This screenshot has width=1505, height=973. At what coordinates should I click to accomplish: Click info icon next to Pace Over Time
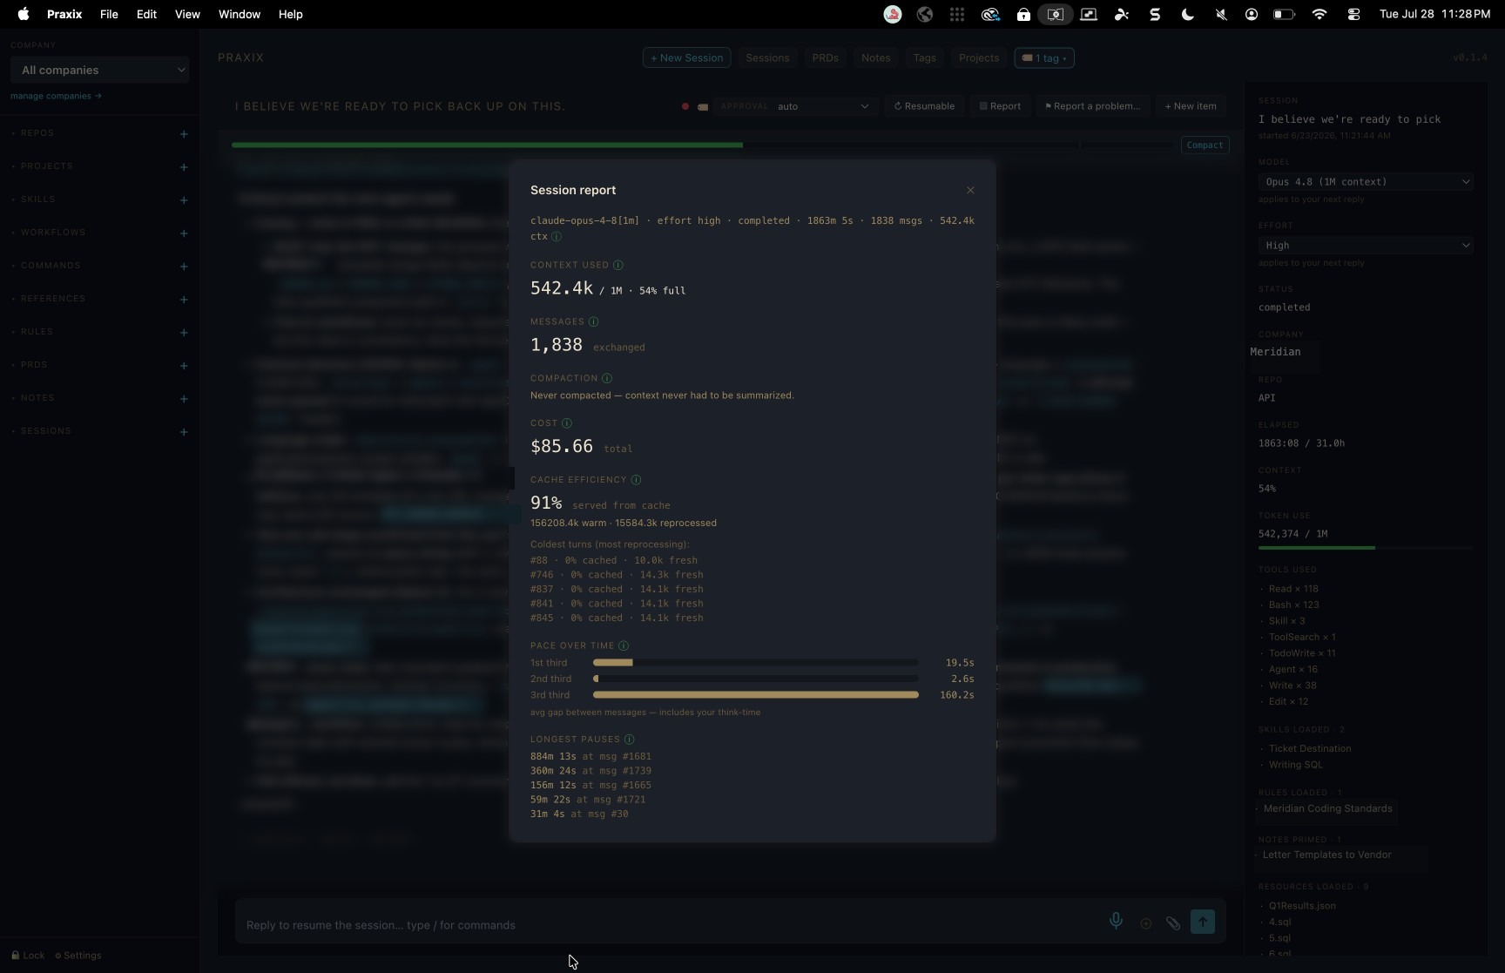coord(624,645)
